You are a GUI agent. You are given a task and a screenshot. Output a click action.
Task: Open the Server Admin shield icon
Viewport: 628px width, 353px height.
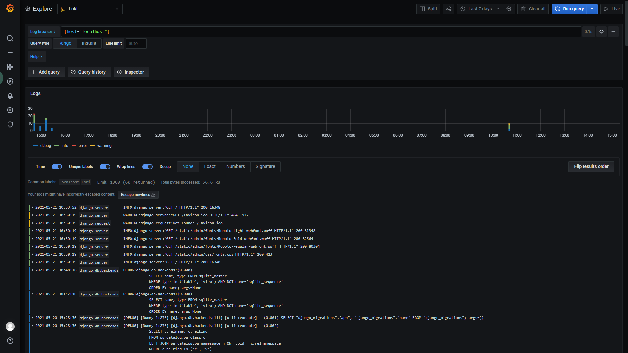[x=10, y=125]
